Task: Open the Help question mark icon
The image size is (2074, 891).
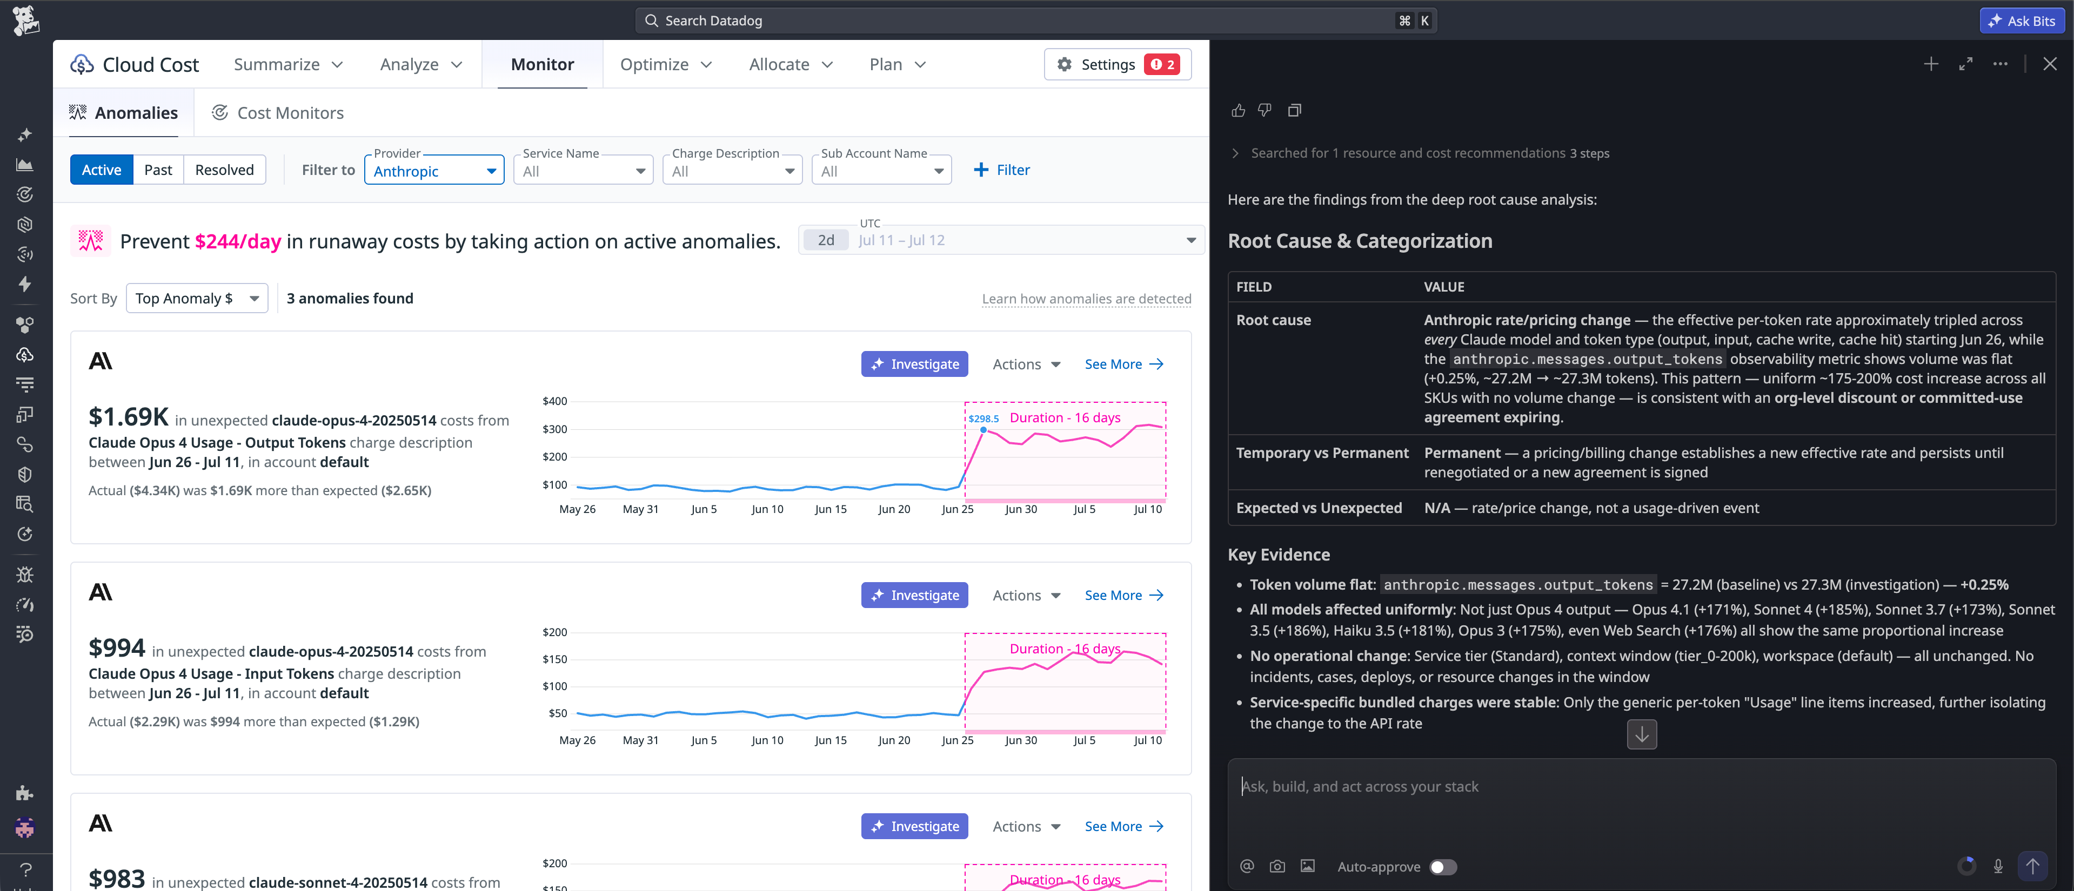Action: [x=25, y=869]
